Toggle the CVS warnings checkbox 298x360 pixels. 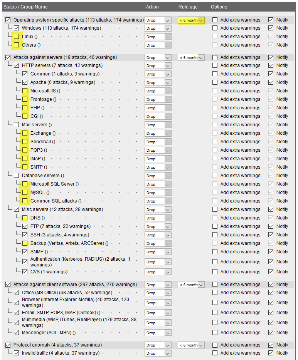click(25, 272)
